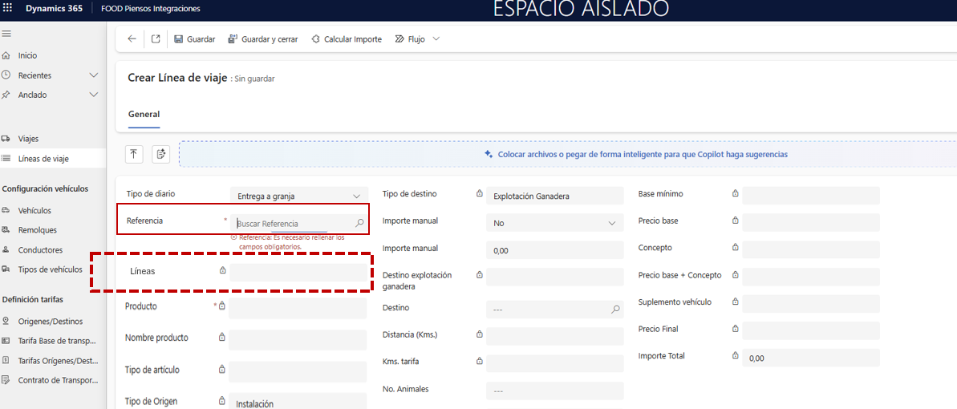957x409 pixels.
Task: Go to Viajes in the sidebar
Action: [28, 139]
